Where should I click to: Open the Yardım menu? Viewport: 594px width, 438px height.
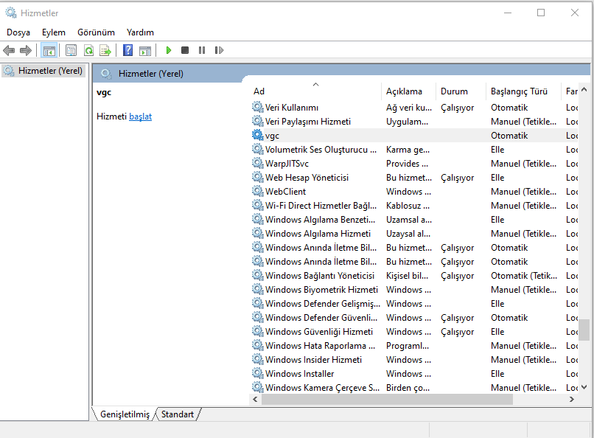pyautogui.click(x=140, y=32)
